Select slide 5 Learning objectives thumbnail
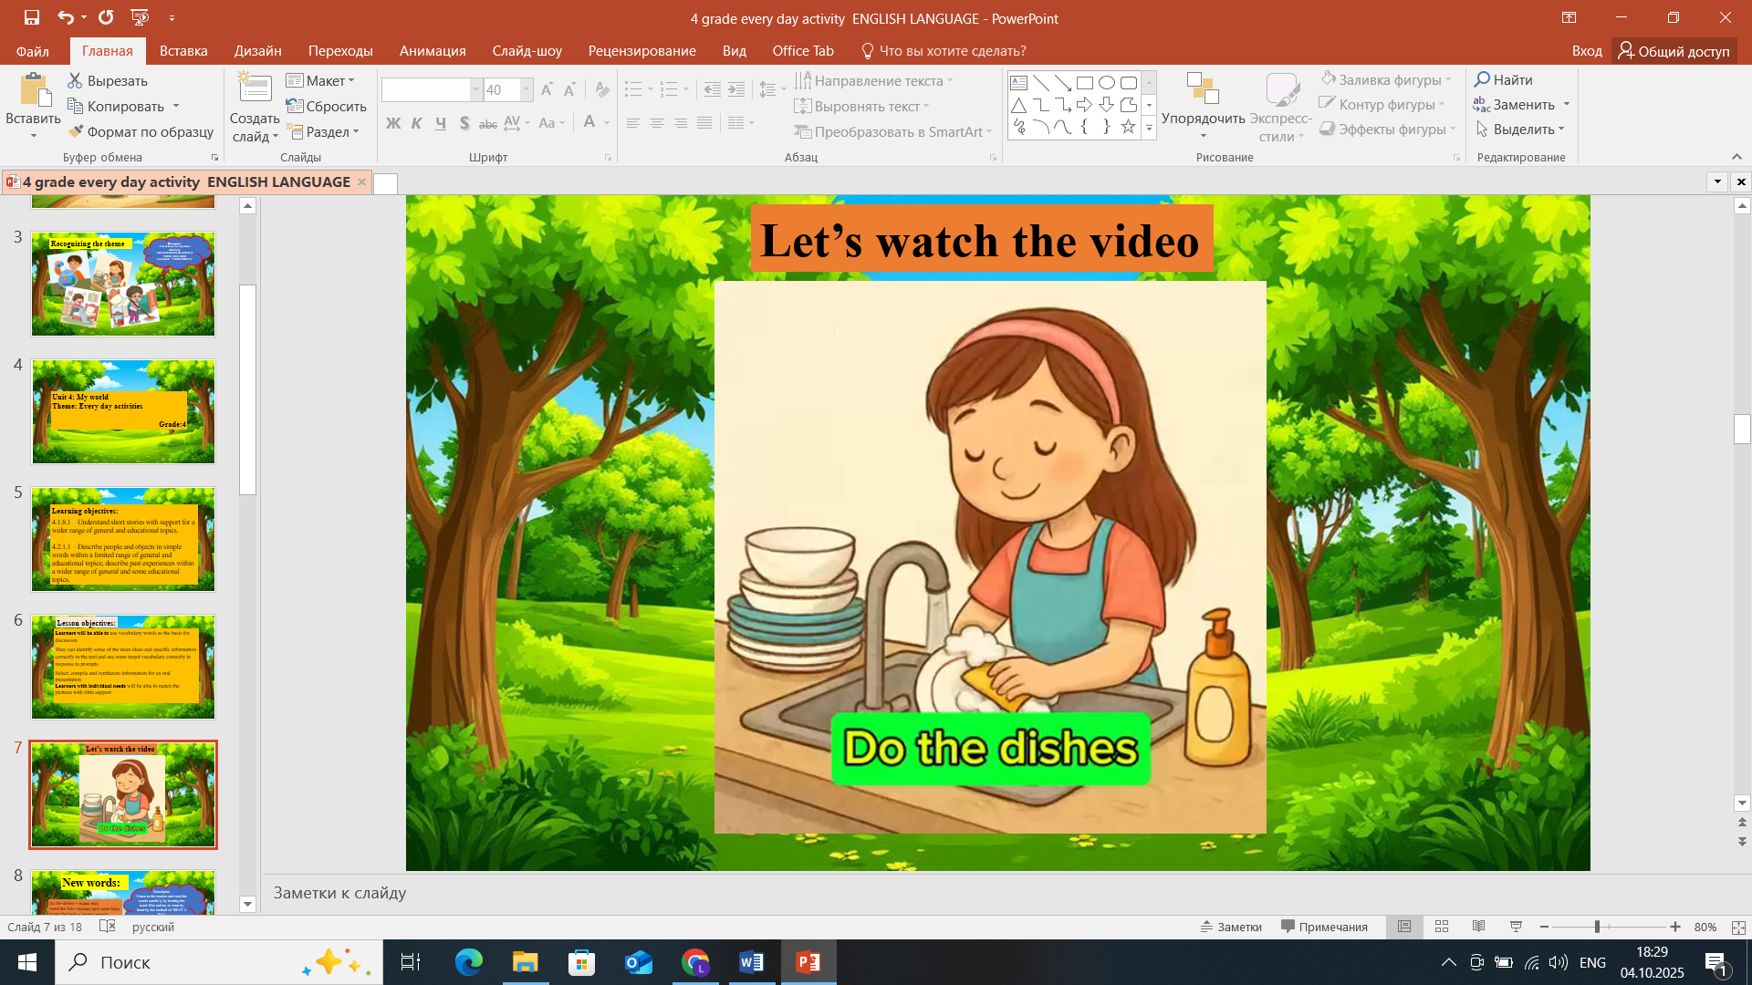This screenshot has height=985, width=1752. click(x=123, y=539)
